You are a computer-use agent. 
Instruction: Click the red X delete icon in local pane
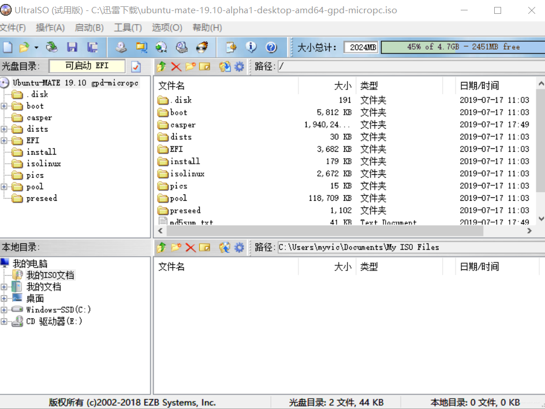pyautogui.click(x=190, y=247)
